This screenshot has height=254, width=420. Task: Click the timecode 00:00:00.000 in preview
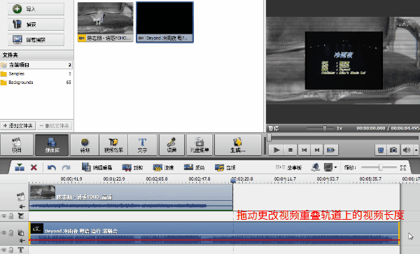[x=371, y=128]
